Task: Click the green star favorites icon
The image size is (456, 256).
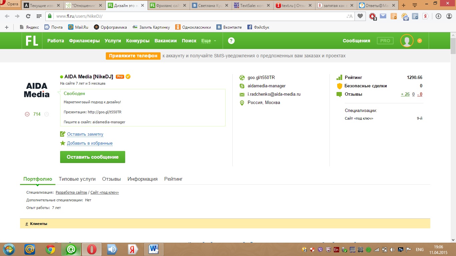Action: tap(62, 143)
